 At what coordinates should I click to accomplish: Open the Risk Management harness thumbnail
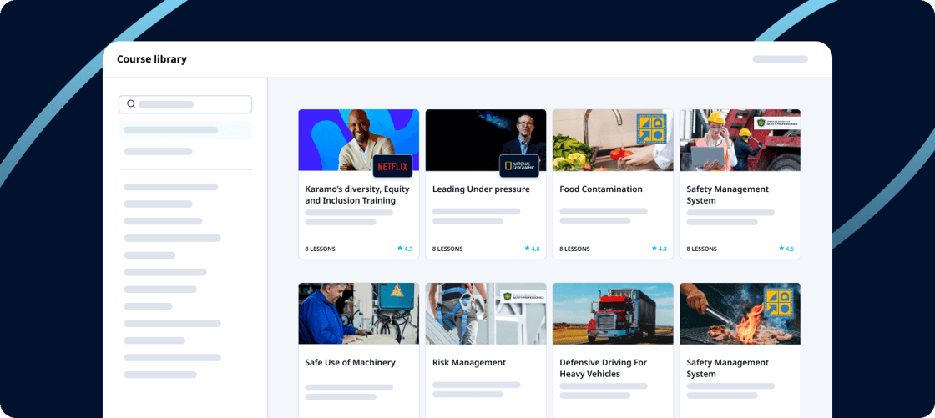pyautogui.click(x=485, y=314)
